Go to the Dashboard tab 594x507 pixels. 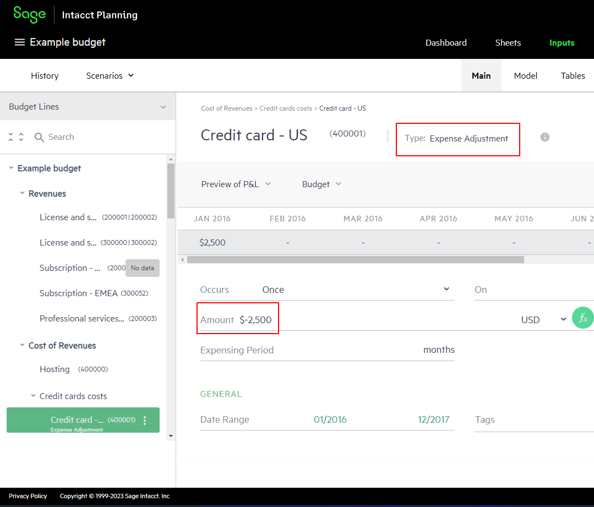[x=446, y=43]
